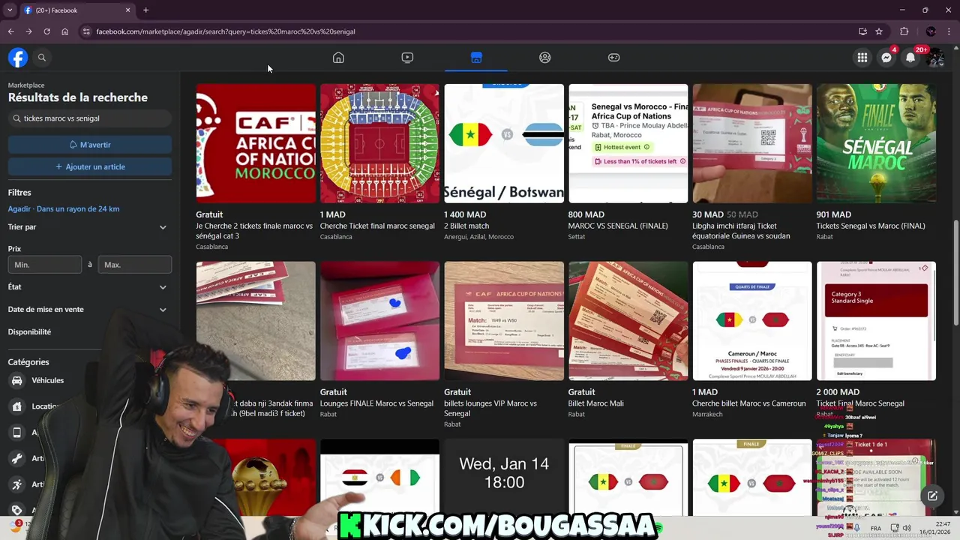The width and height of the screenshot is (960, 540).
Task: Go to the Home feed tab icon
Action: point(338,58)
